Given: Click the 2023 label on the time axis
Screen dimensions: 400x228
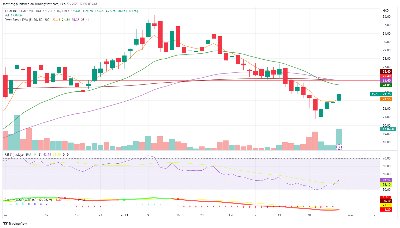Looking at the screenshot, I should tap(124, 215).
